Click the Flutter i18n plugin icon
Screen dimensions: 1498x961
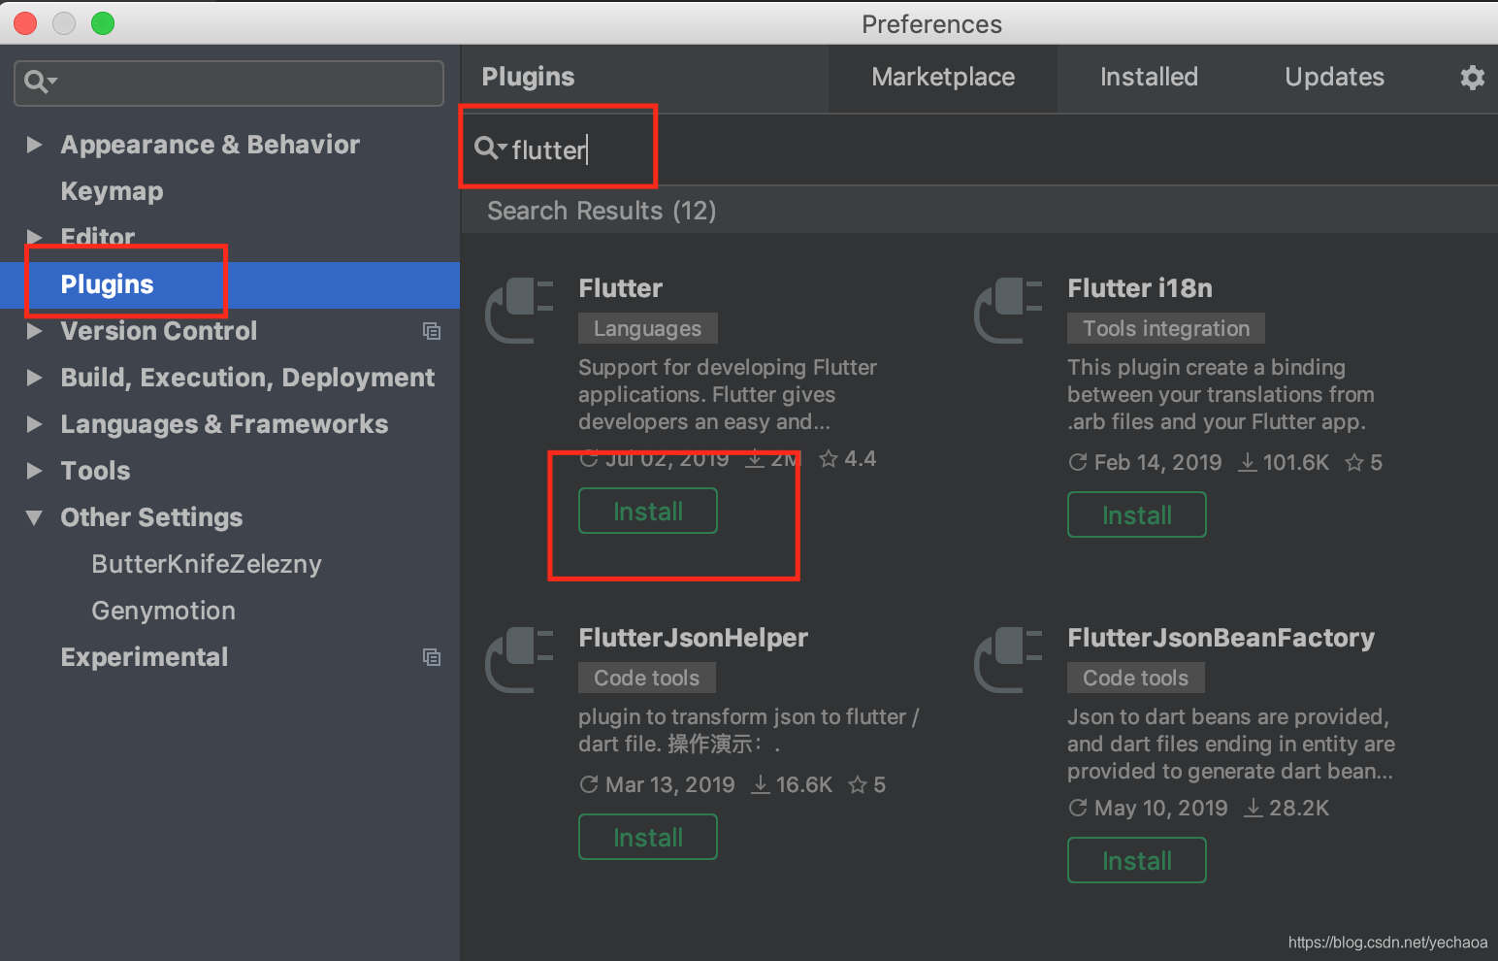1008,310
